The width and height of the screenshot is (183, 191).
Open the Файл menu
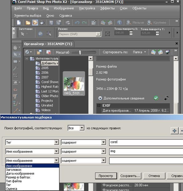[18, 8]
